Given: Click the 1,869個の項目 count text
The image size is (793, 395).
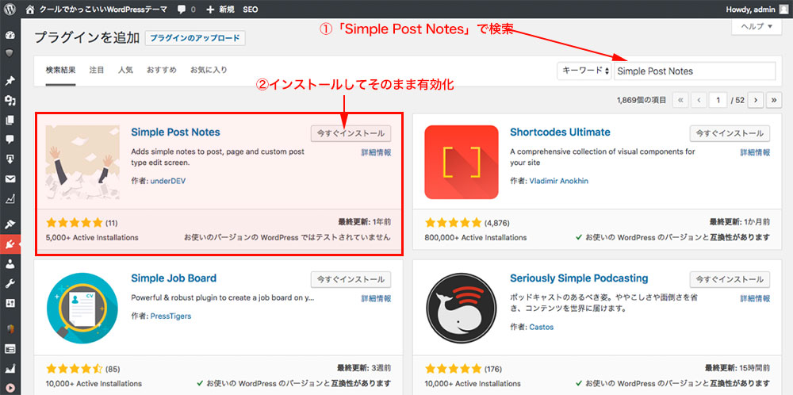Looking at the screenshot, I should (642, 100).
